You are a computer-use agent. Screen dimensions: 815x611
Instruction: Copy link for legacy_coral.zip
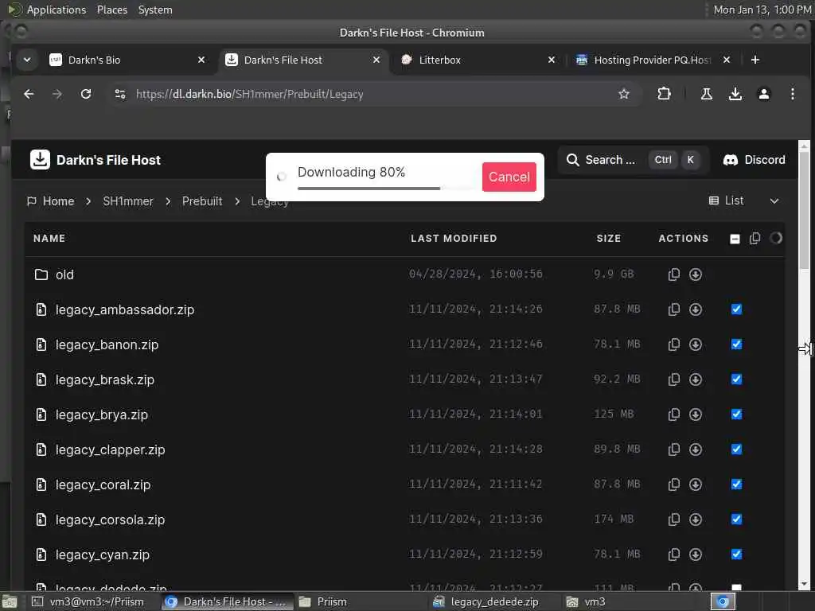coord(673,485)
